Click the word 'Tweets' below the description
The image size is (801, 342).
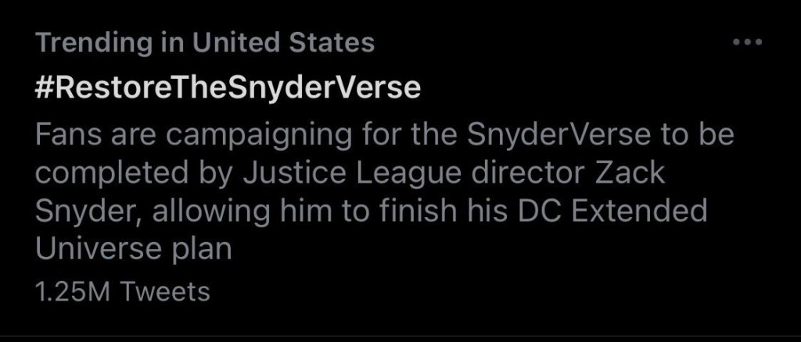167,291
